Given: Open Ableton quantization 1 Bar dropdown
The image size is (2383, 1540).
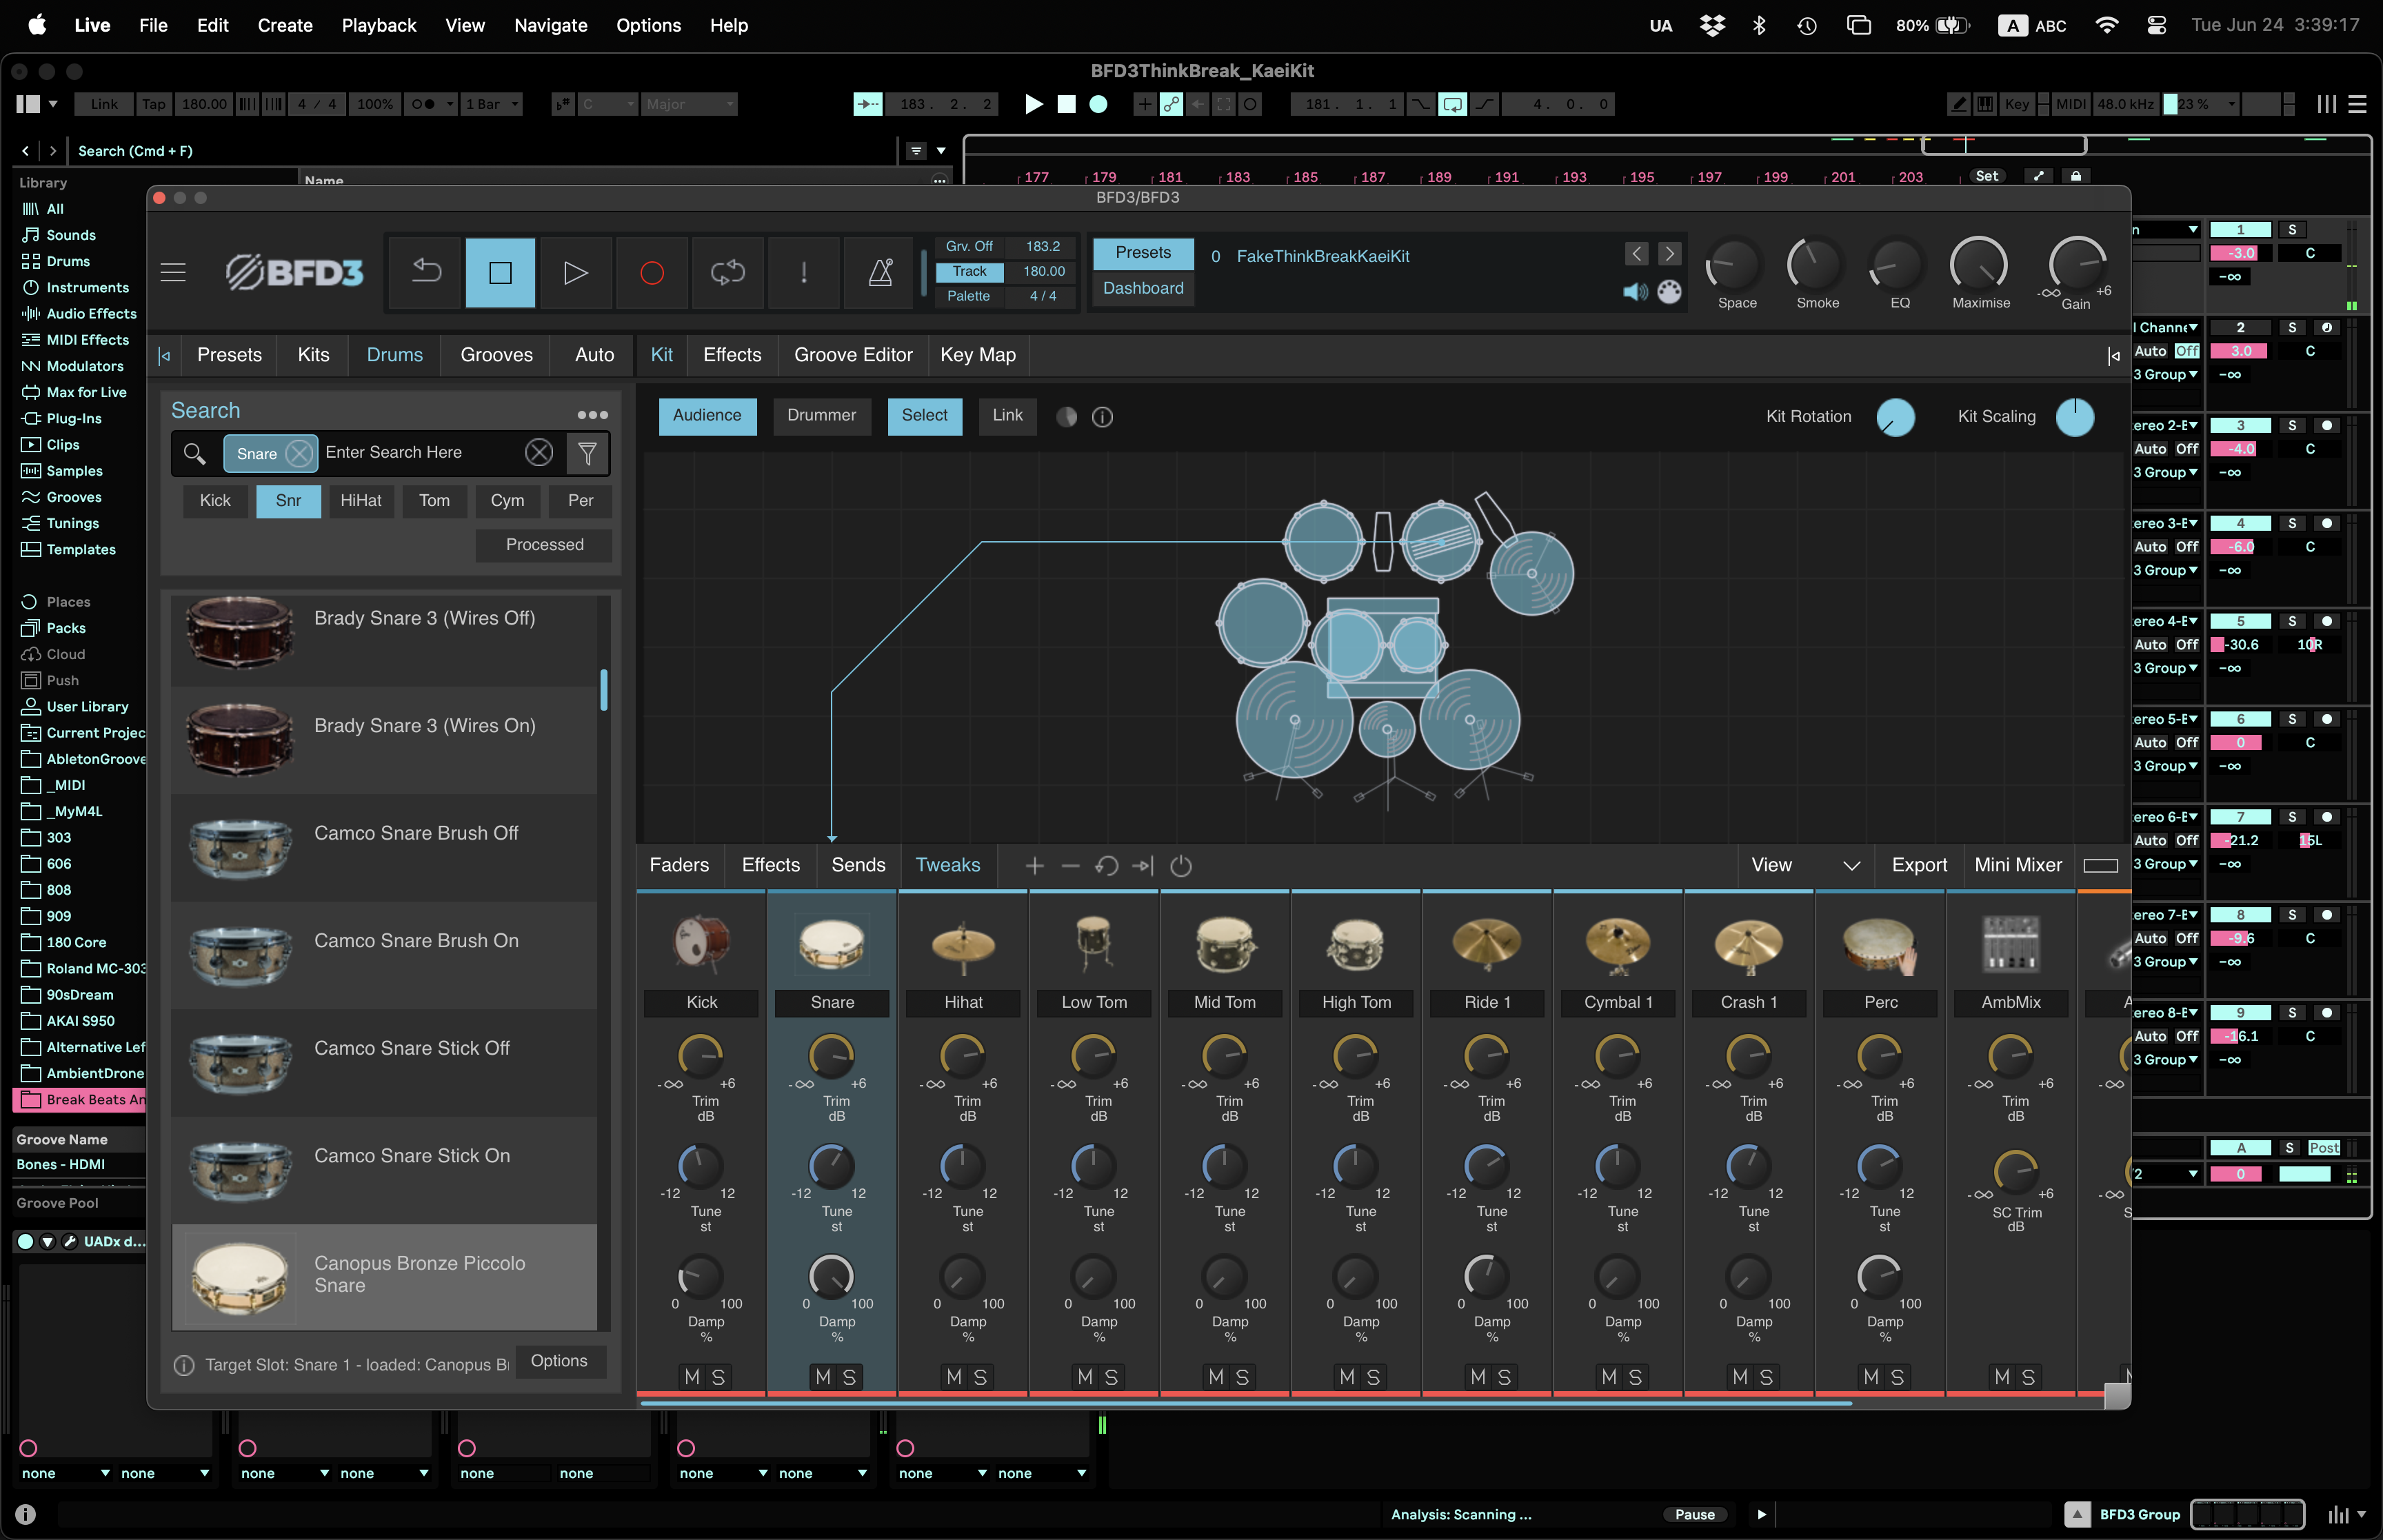Looking at the screenshot, I should [492, 104].
